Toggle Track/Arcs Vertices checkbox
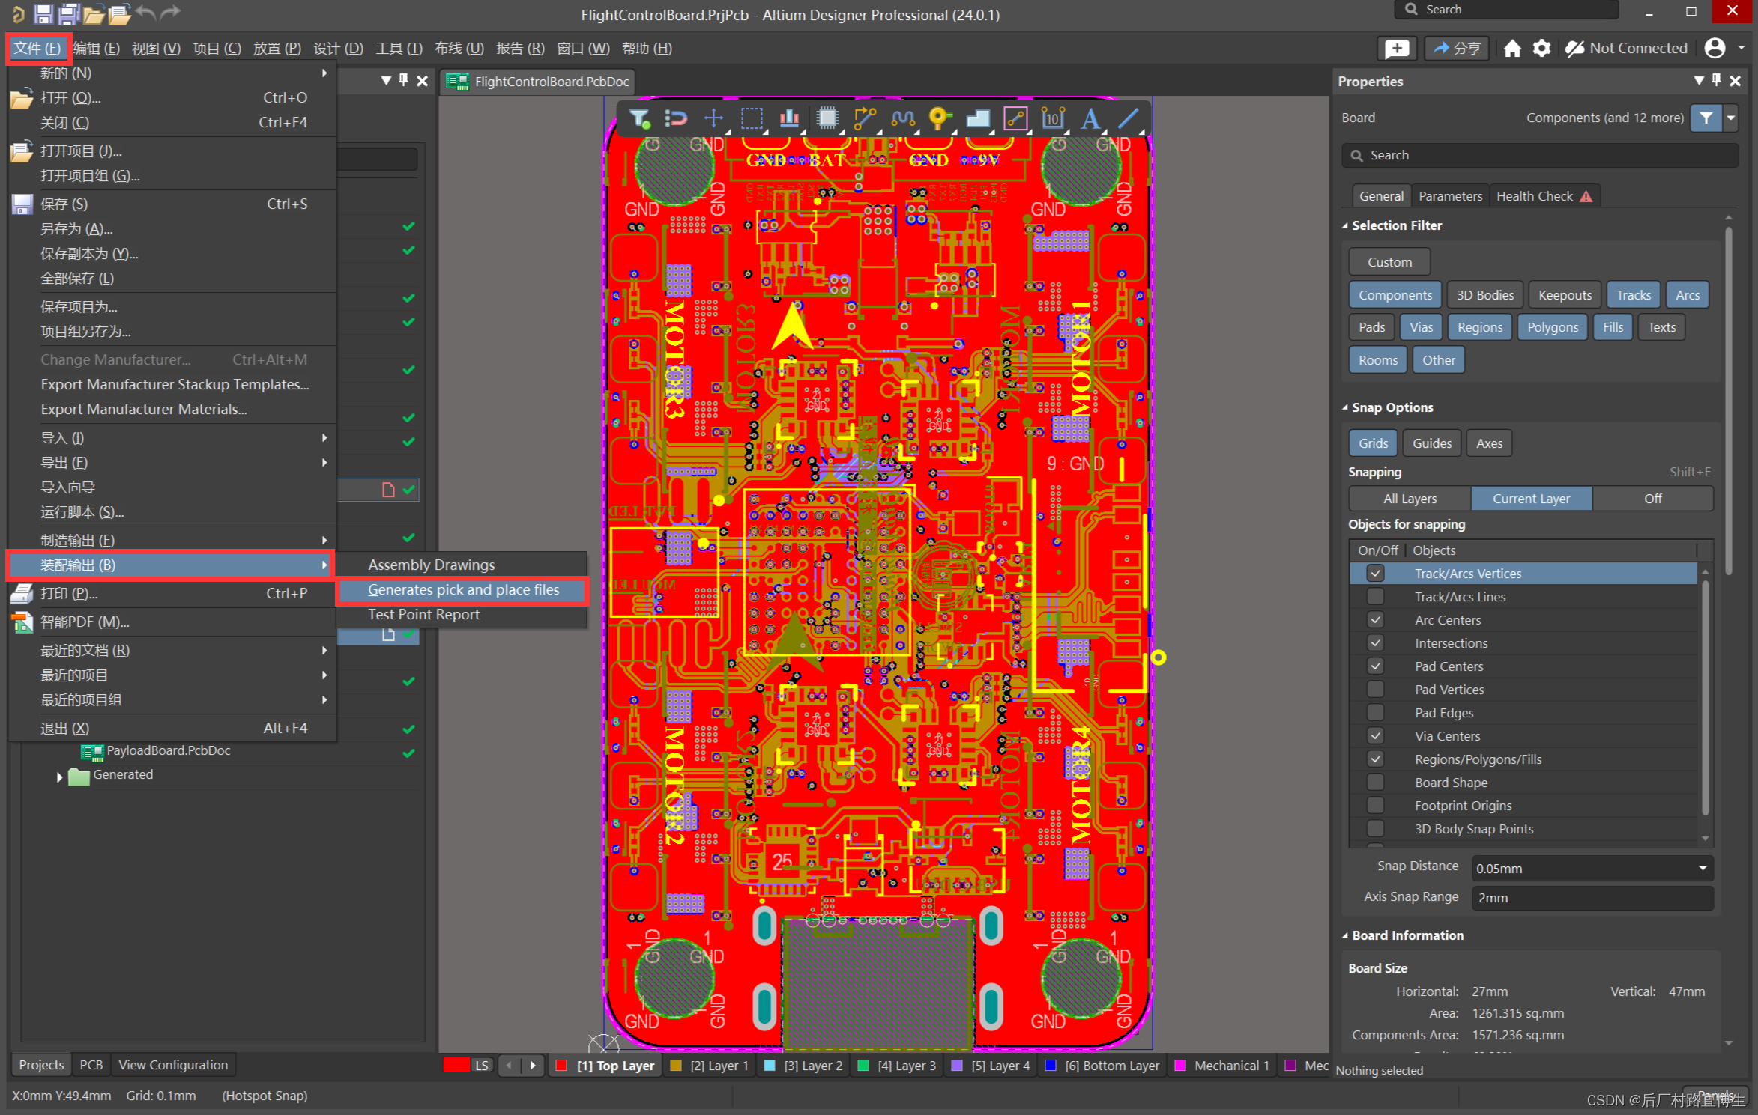1758x1115 pixels. pyautogui.click(x=1375, y=574)
